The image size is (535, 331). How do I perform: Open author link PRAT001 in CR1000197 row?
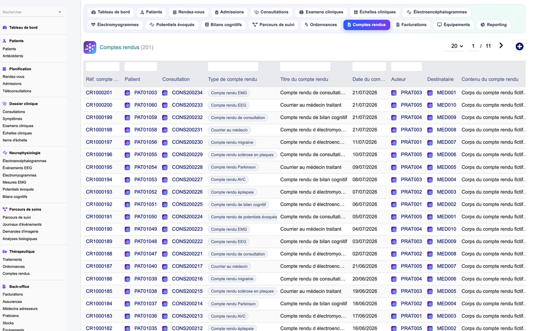[411, 143]
